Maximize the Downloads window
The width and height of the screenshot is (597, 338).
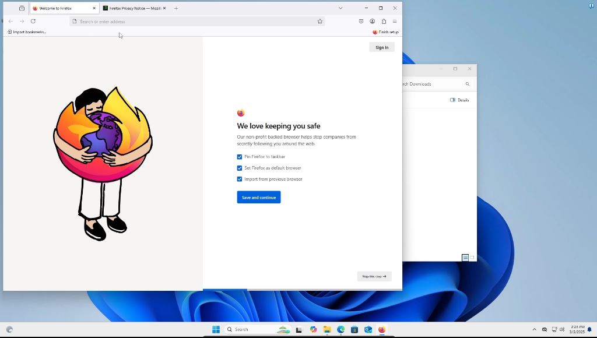[455, 69]
